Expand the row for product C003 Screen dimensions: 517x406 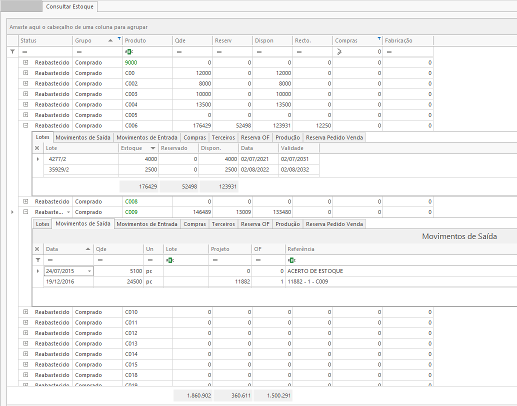coord(25,94)
